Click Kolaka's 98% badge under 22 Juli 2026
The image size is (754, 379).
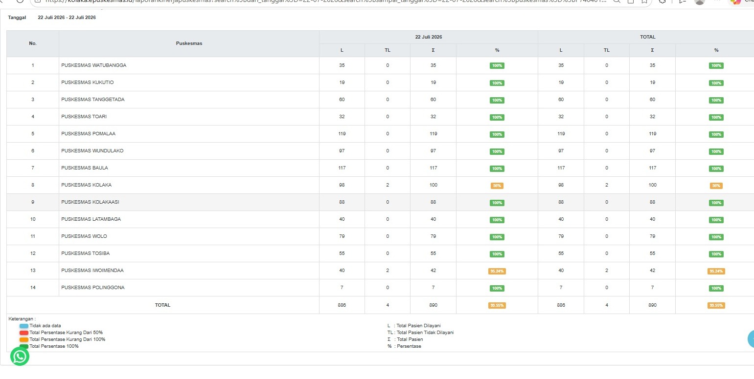point(497,186)
